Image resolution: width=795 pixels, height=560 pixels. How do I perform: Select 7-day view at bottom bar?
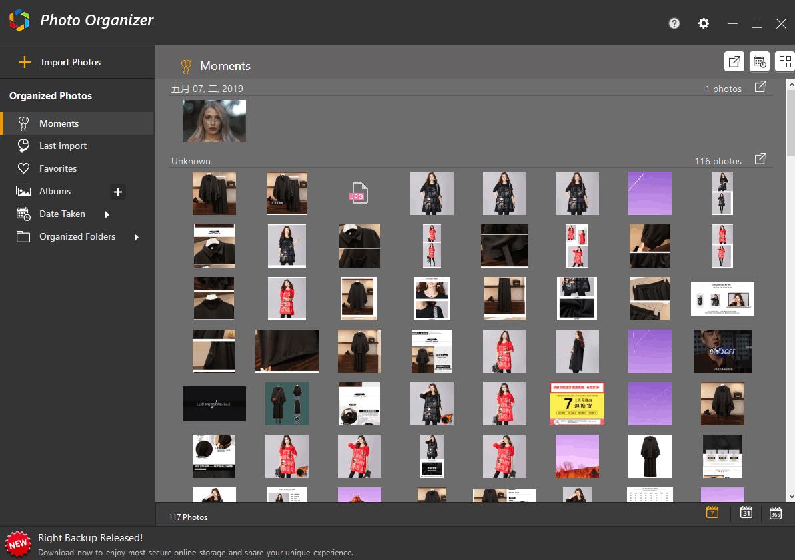[712, 512]
